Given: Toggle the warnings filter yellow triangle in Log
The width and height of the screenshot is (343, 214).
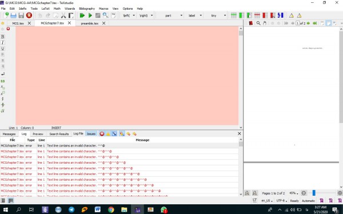Looking at the screenshot, I should pyautogui.click(x=108, y=134).
